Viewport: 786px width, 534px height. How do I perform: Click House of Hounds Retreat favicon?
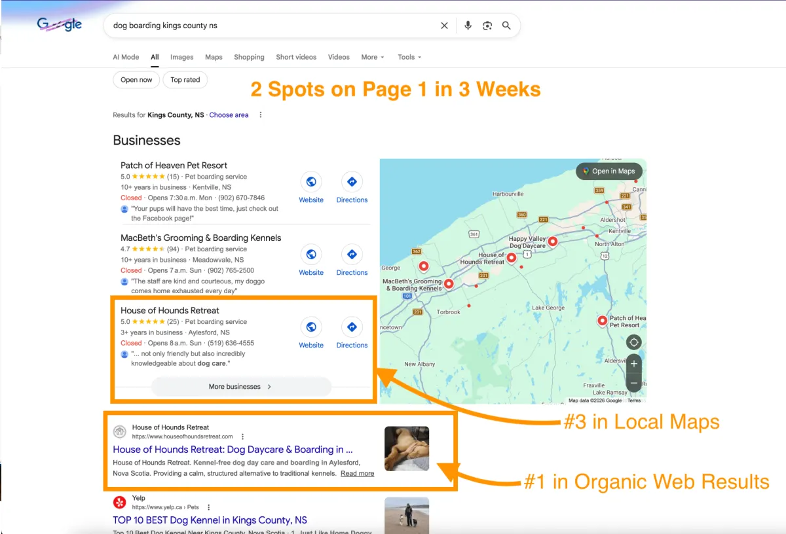pyautogui.click(x=119, y=431)
